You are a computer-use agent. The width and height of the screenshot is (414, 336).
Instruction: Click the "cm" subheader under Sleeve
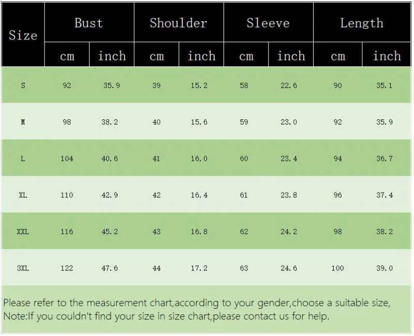(246, 56)
